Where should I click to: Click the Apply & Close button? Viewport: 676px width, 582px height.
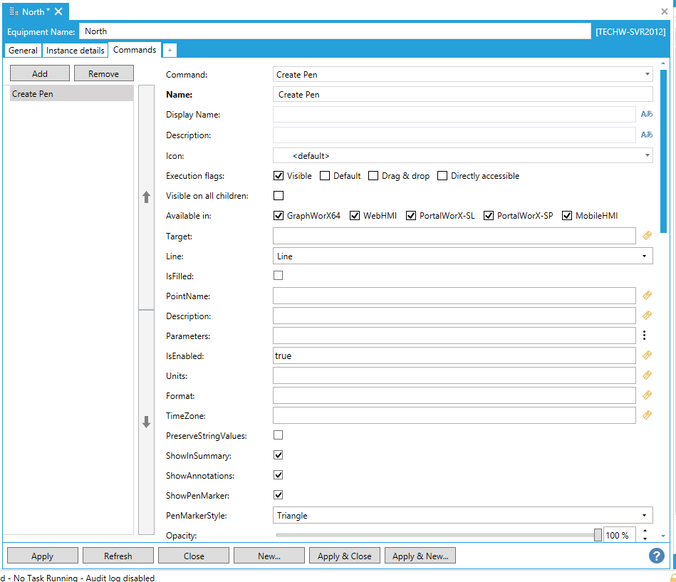(x=345, y=556)
